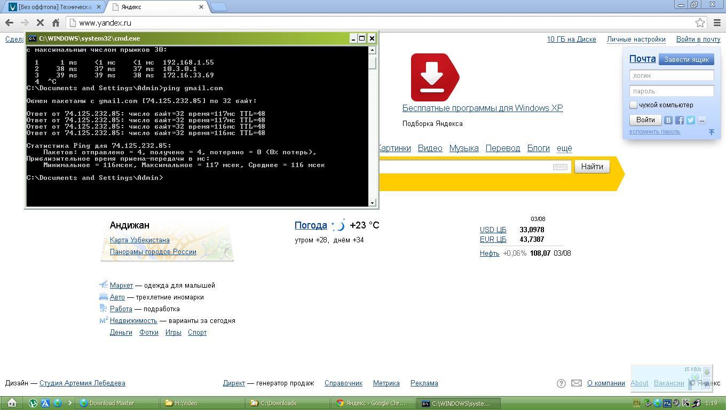Image resolution: width=726 pixels, height=410 pixels.
Task: Click Войти в почту link
Action: [x=698, y=39]
